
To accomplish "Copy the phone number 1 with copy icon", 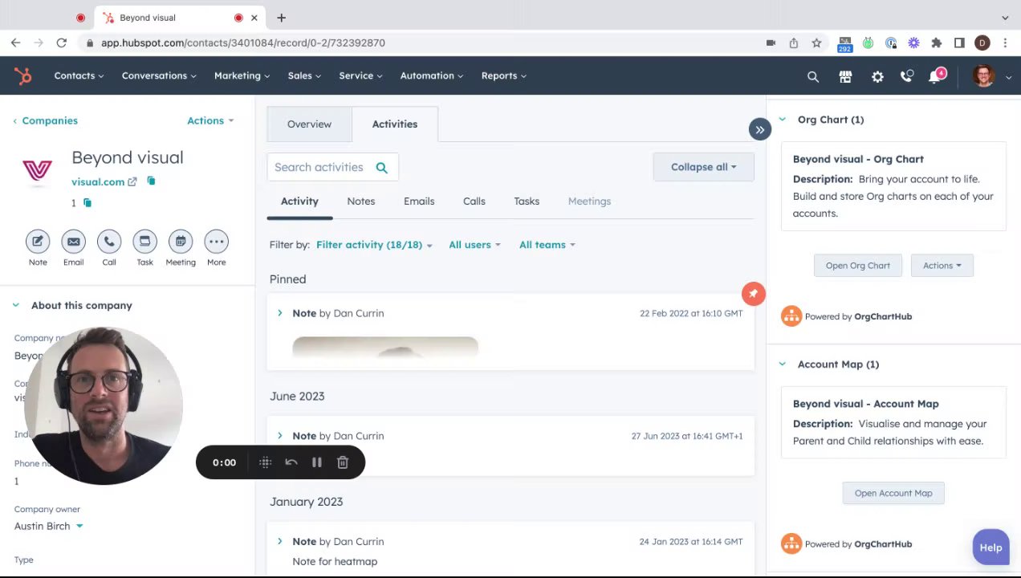I will [87, 203].
